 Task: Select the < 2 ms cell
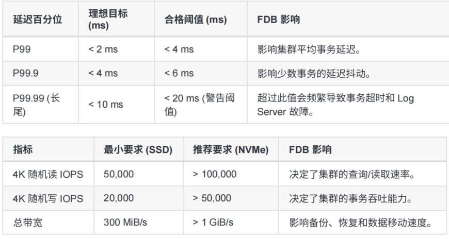[x=103, y=49]
